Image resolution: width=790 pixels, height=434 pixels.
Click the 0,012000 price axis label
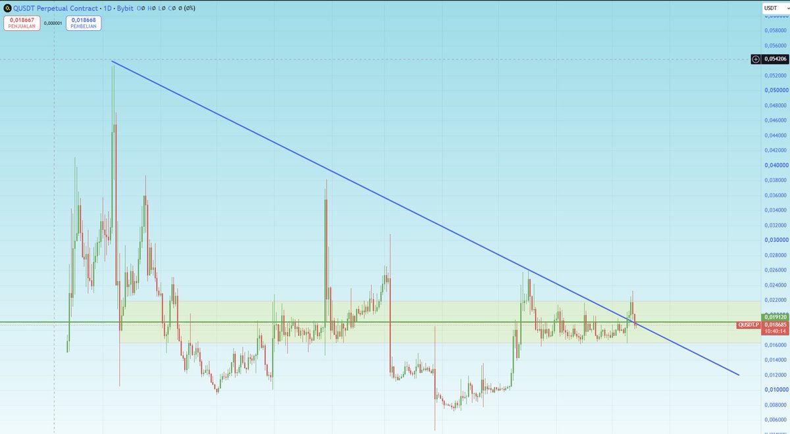(x=776, y=375)
